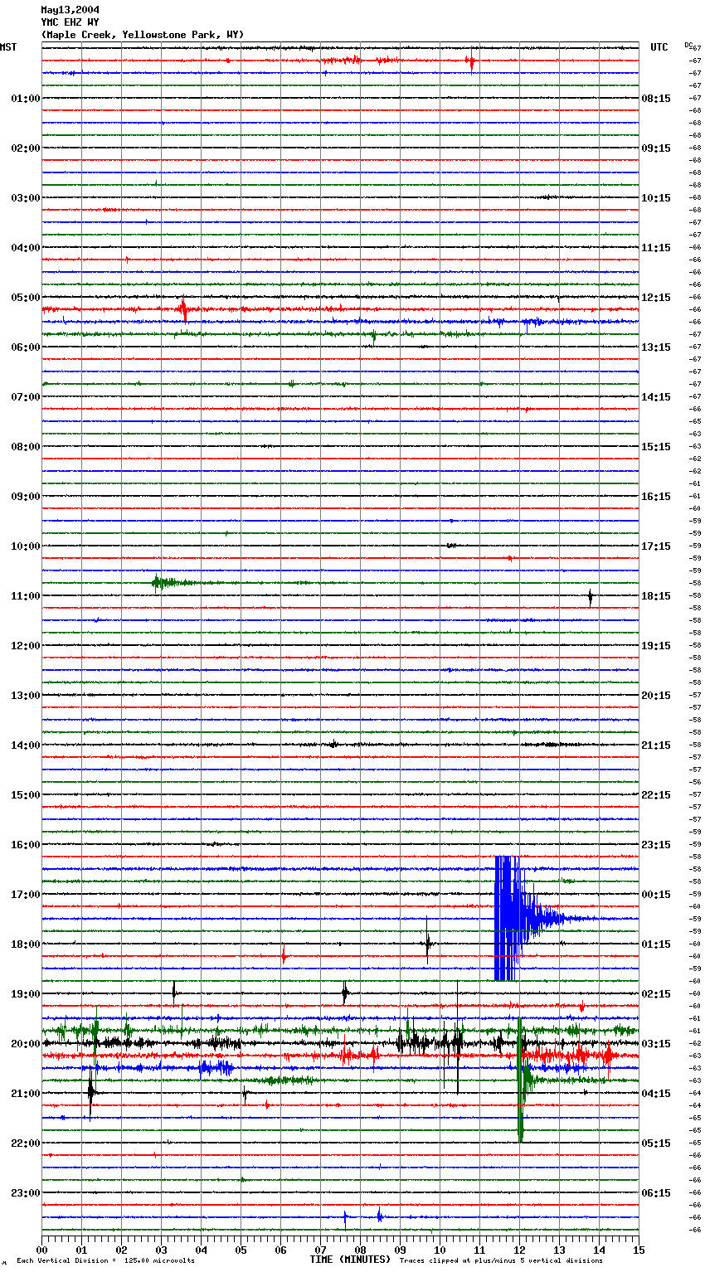Select the 15:00 MST hour label

[x=25, y=795]
